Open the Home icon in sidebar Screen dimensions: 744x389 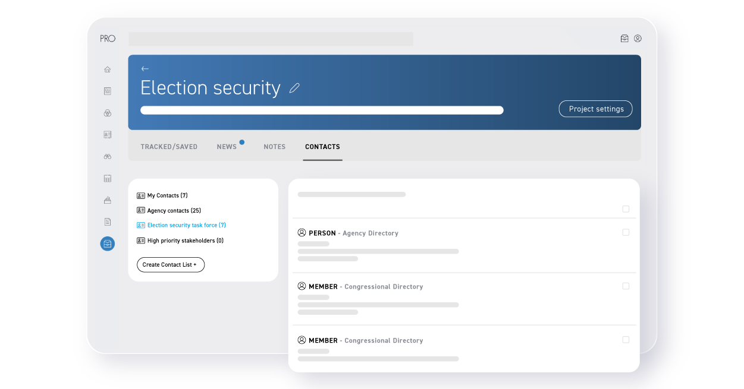tap(107, 69)
